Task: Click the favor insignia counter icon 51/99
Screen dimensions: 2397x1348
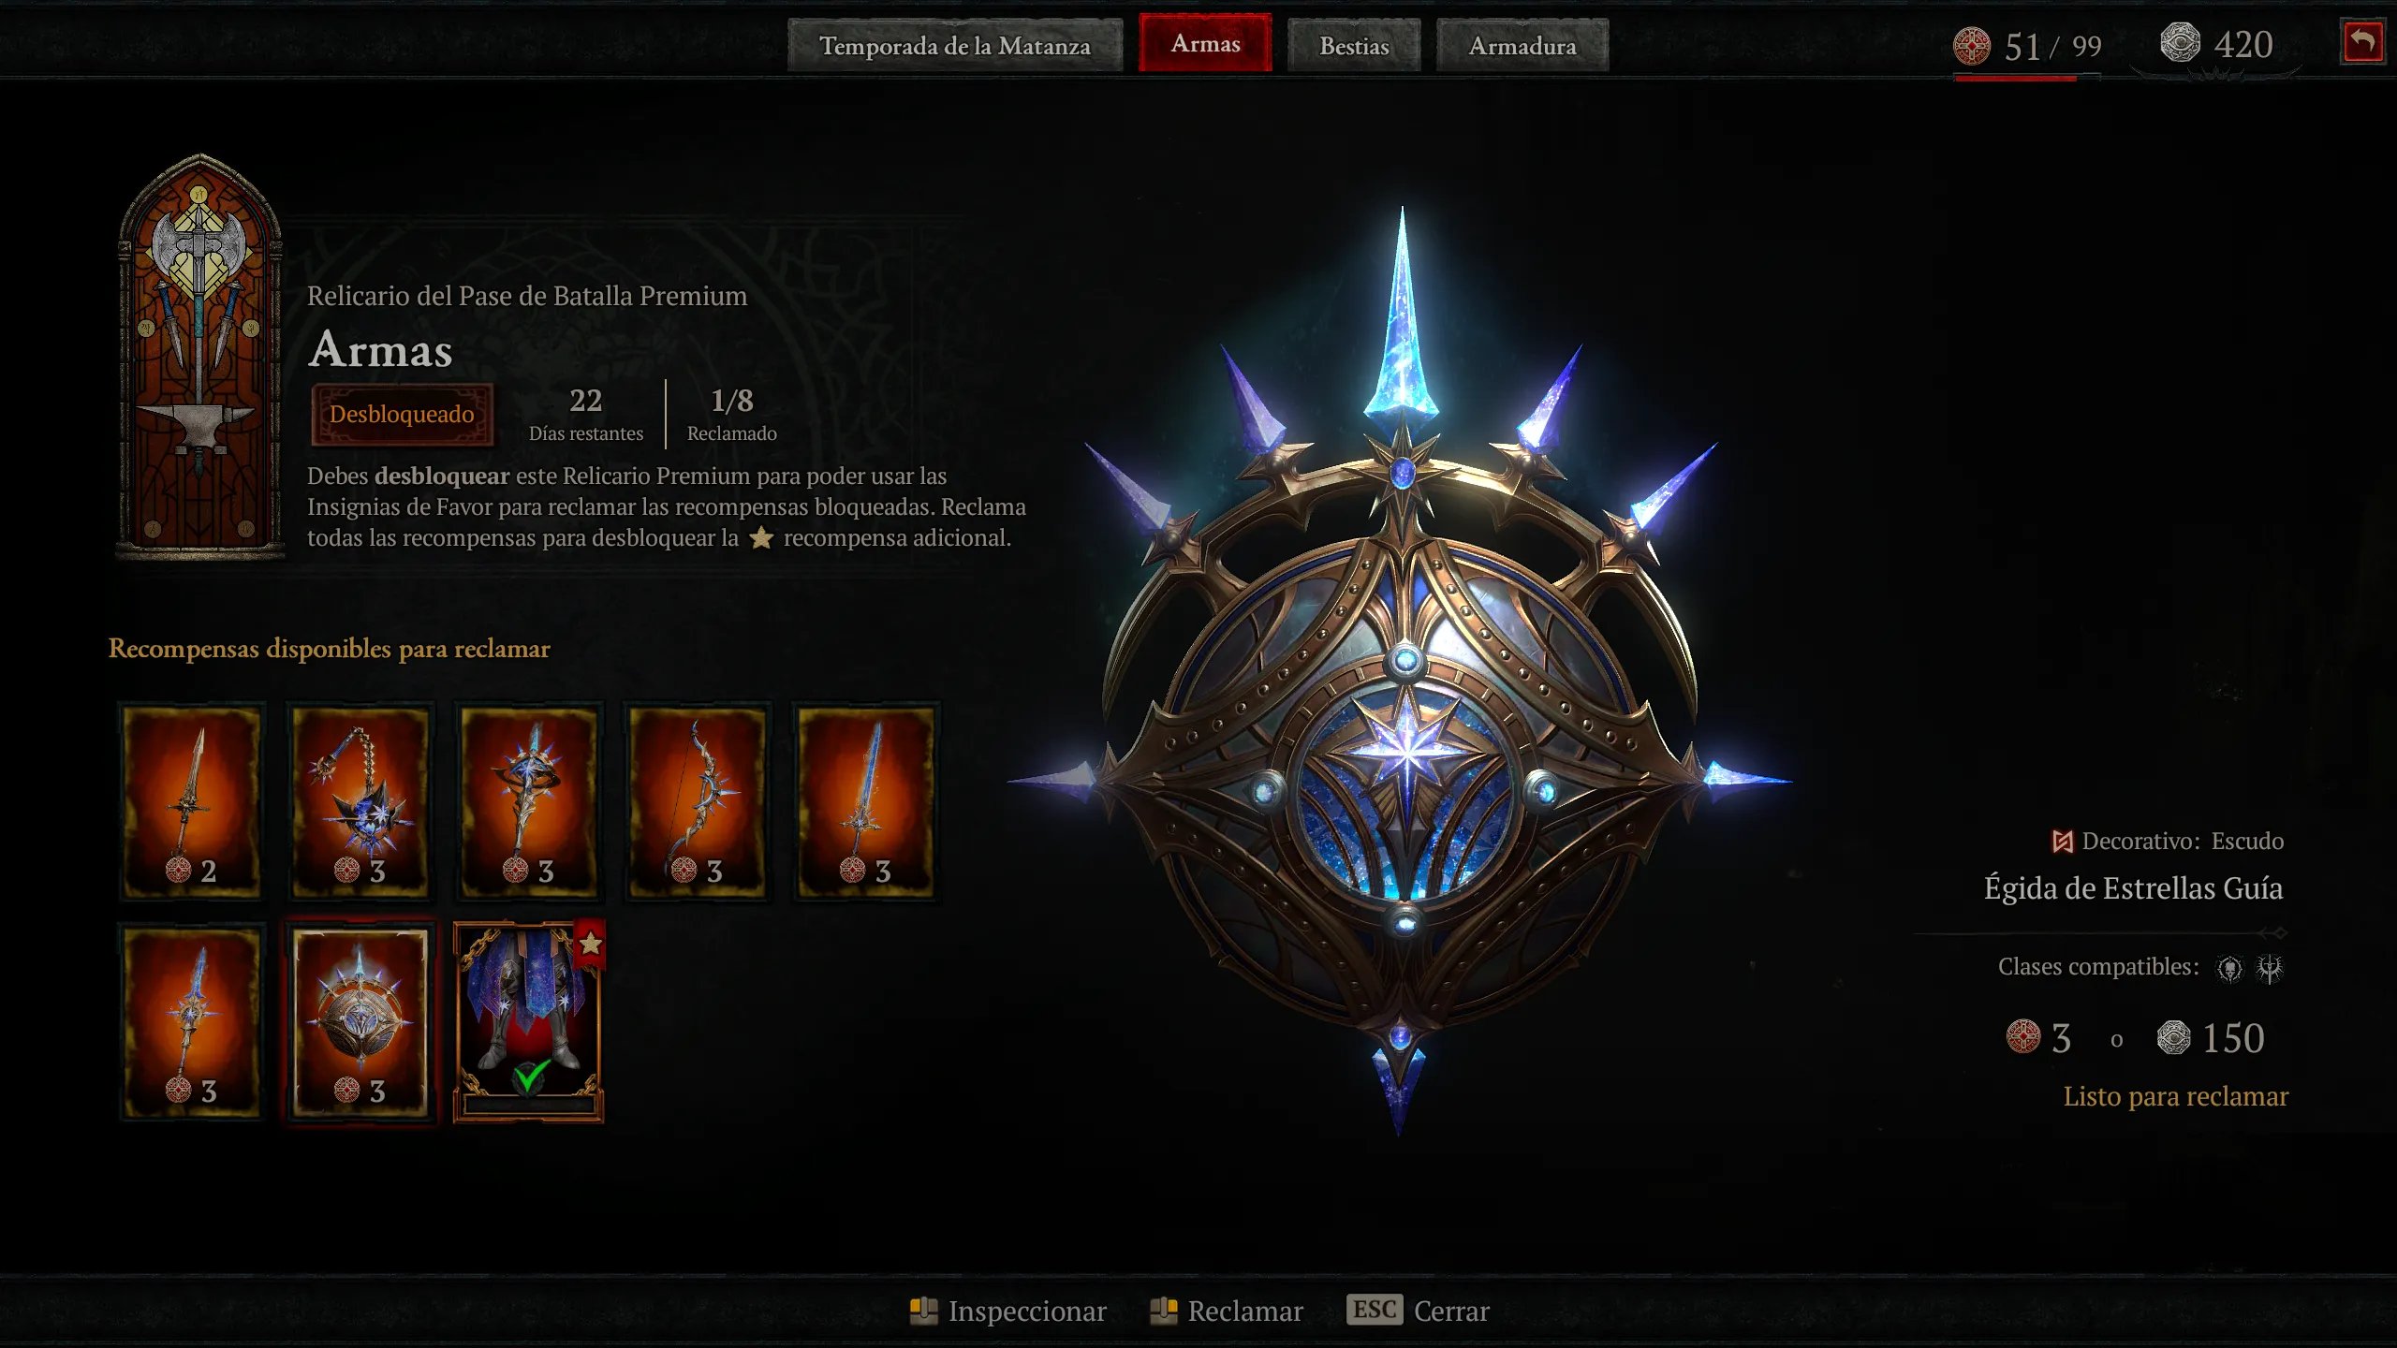Action: coord(1971,46)
